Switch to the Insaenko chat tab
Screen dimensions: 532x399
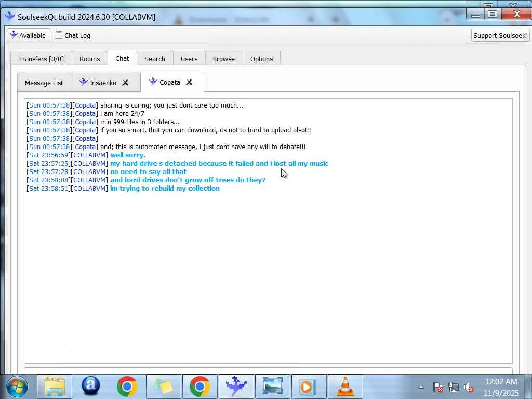click(103, 83)
